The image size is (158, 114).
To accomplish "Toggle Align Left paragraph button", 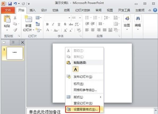I will pyautogui.click(x=87, y=30).
